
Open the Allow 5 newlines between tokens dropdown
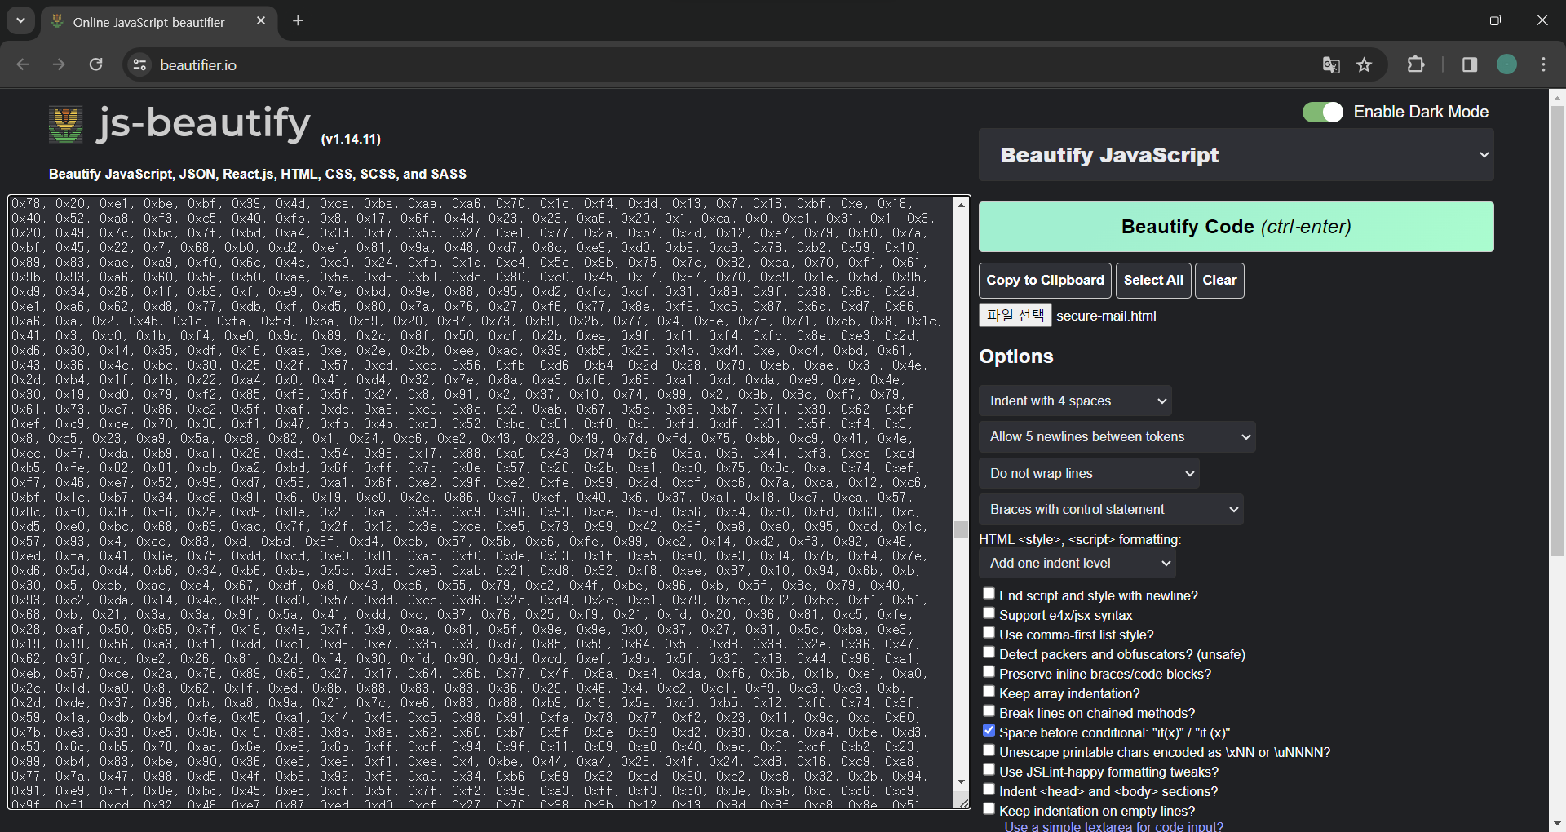(1117, 437)
